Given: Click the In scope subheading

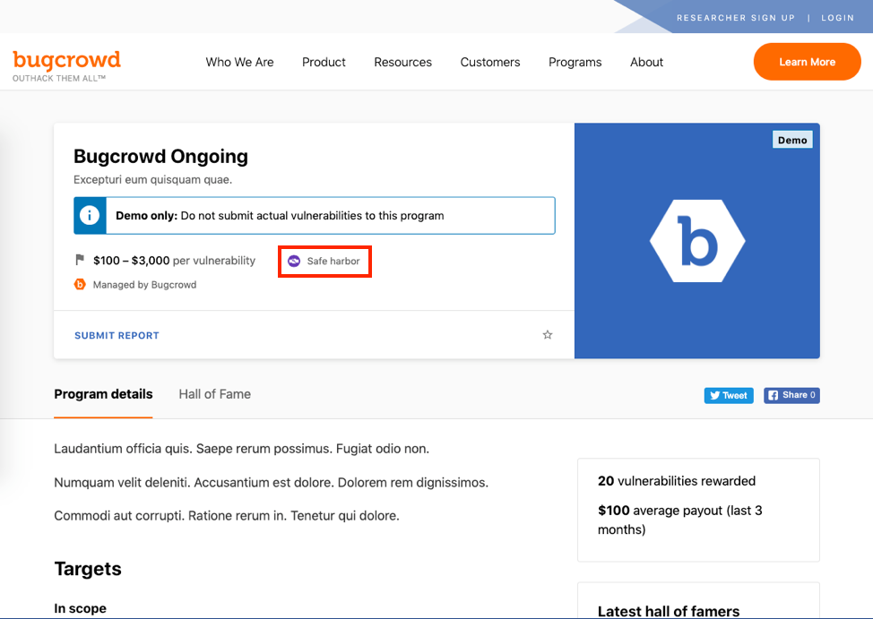Looking at the screenshot, I should click(x=80, y=608).
